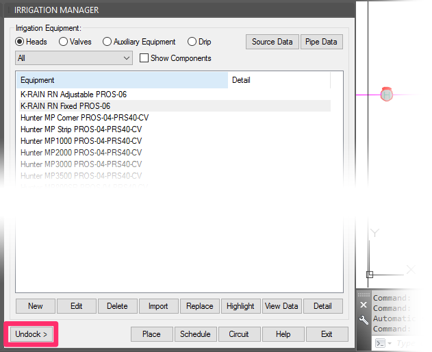Viewport: 432px width, 352px height.
Task: Open command line customize wrench icon
Action: (364, 320)
